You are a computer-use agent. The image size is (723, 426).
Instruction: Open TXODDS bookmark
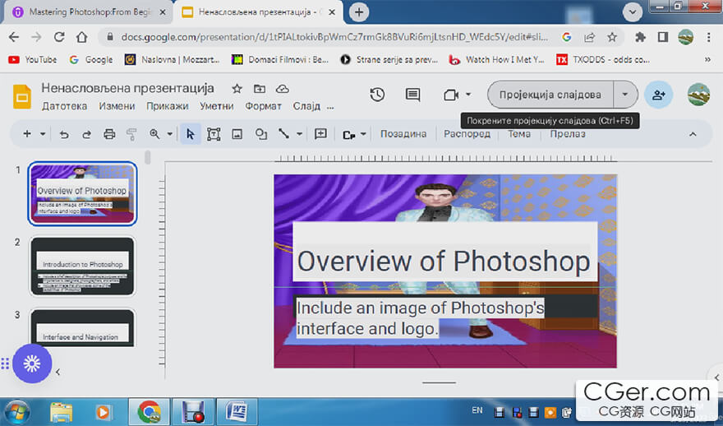point(603,59)
